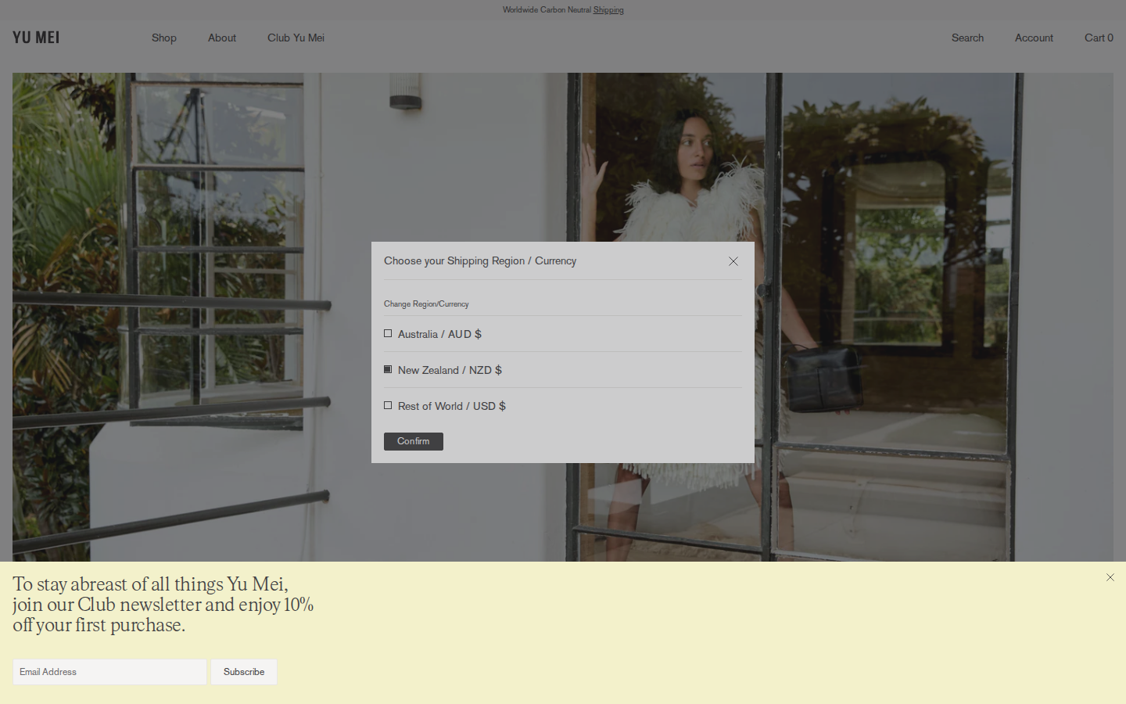Go to the About page
Viewport: 1126px width, 704px height.
point(222,38)
